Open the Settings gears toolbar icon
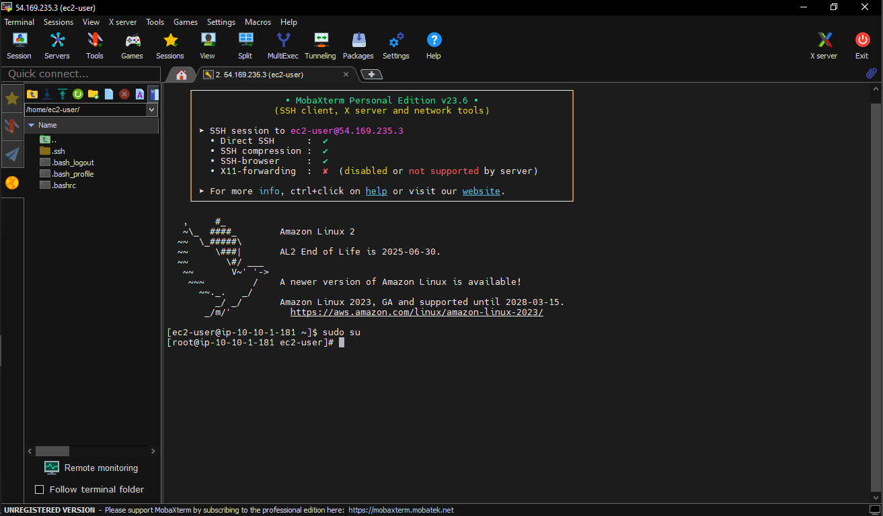 pyautogui.click(x=396, y=46)
